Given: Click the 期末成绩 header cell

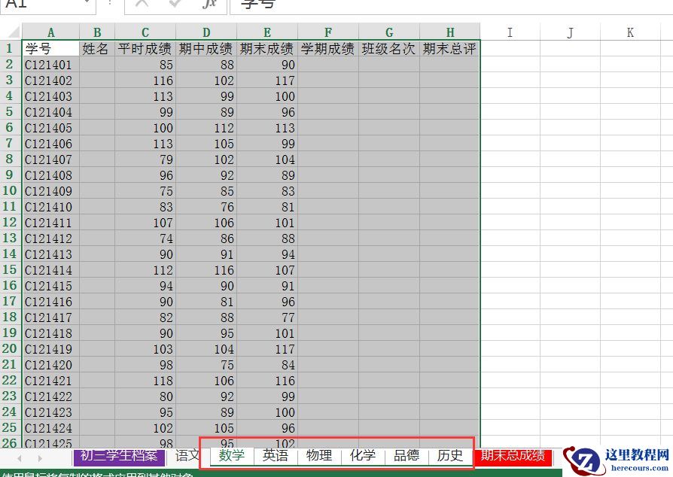Looking at the screenshot, I should point(267,48).
